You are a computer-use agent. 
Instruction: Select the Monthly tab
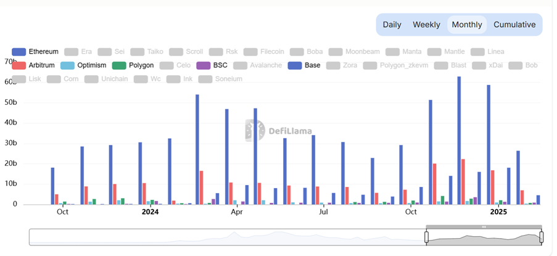tap(466, 25)
